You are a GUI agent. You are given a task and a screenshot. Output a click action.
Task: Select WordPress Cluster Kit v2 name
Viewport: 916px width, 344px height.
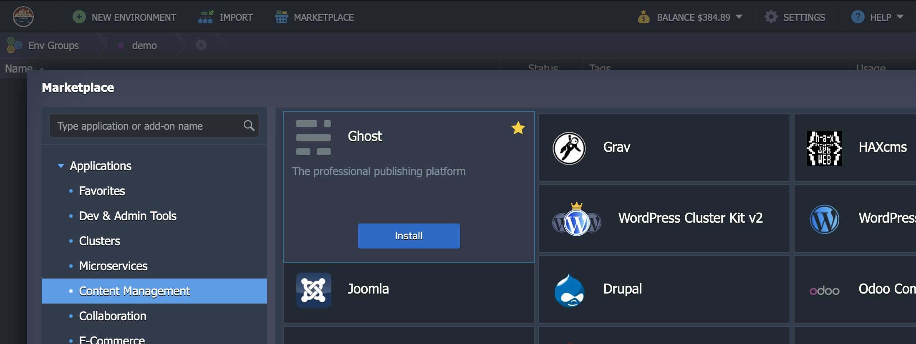click(691, 218)
